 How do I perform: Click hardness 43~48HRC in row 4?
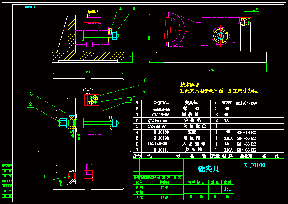coord(246,132)
